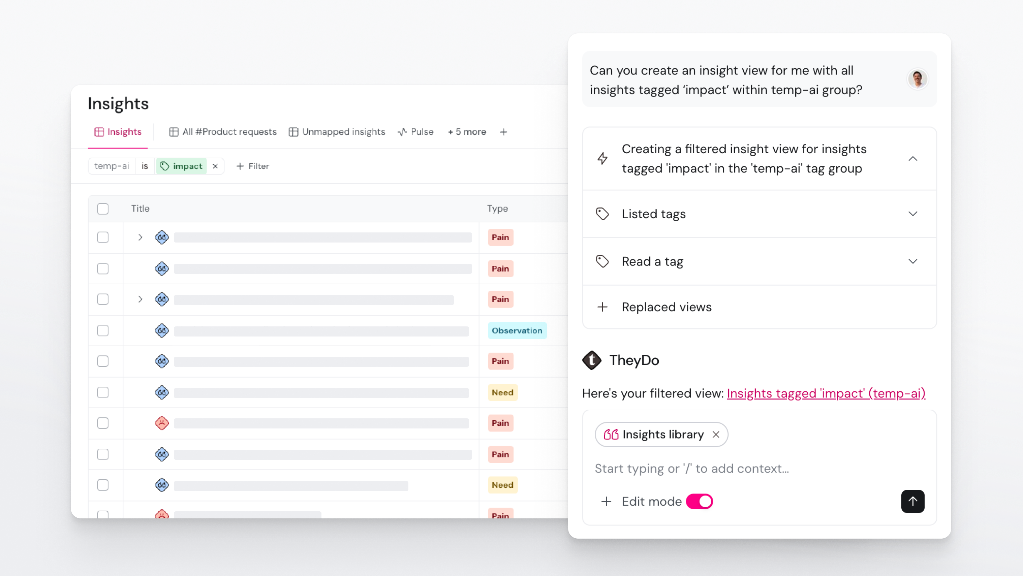Click the tag icon beside Listed tags
This screenshot has height=576, width=1023.
point(602,214)
